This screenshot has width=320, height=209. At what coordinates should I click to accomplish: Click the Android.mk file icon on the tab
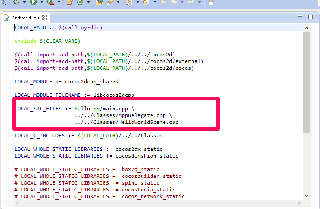[7, 18]
